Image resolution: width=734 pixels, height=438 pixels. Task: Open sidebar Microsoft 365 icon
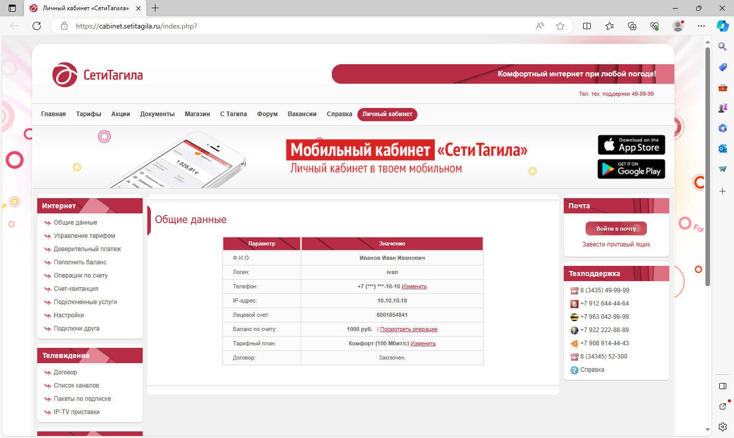coord(723,128)
